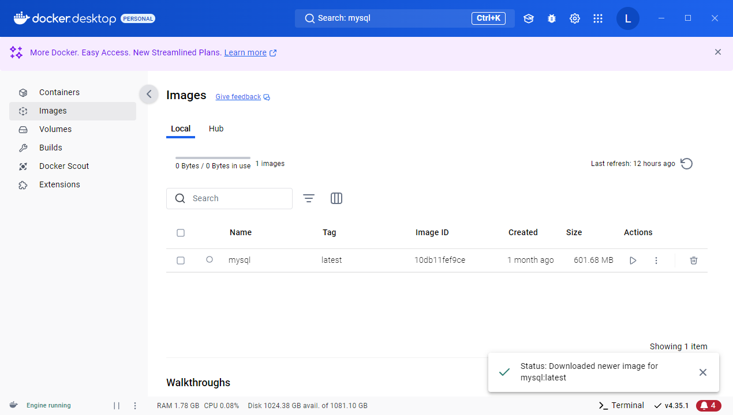Sort by the Created column header
Image resolution: width=733 pixels, height=415 pixels.
coord(523,232)
